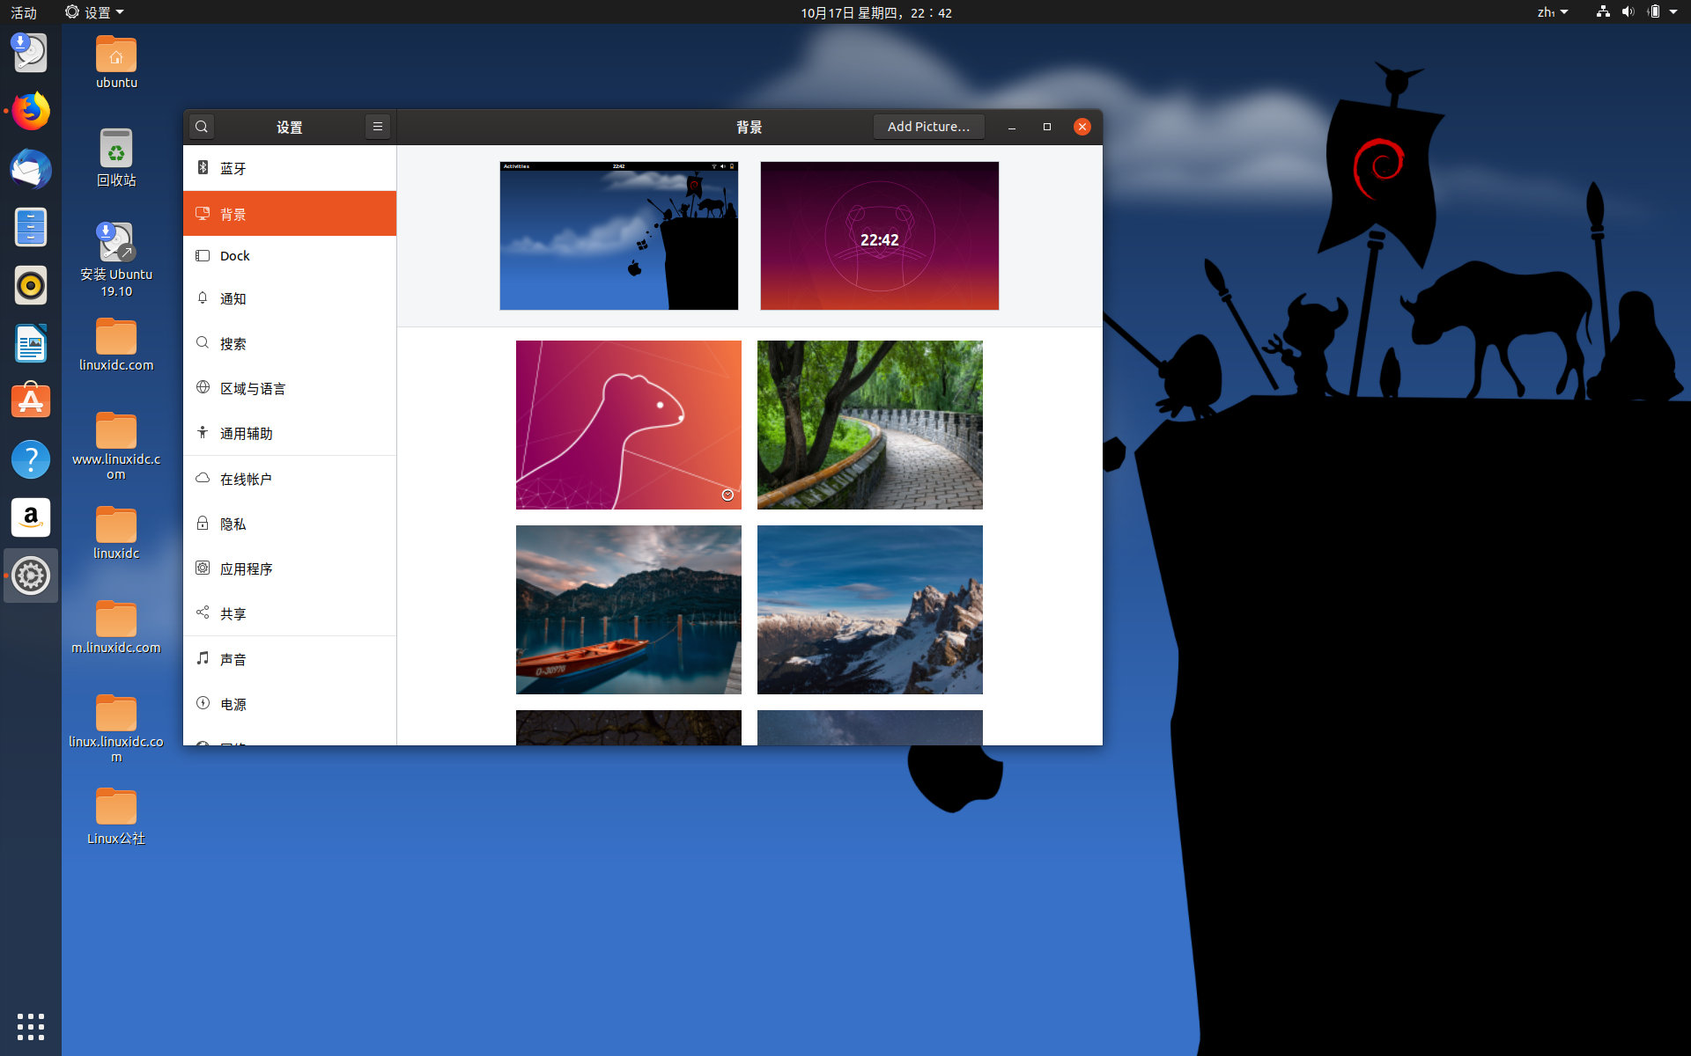Click the Add Picture button
Screen dimensions: 1691x1056
pyautogui.click(x=928, y=127)
